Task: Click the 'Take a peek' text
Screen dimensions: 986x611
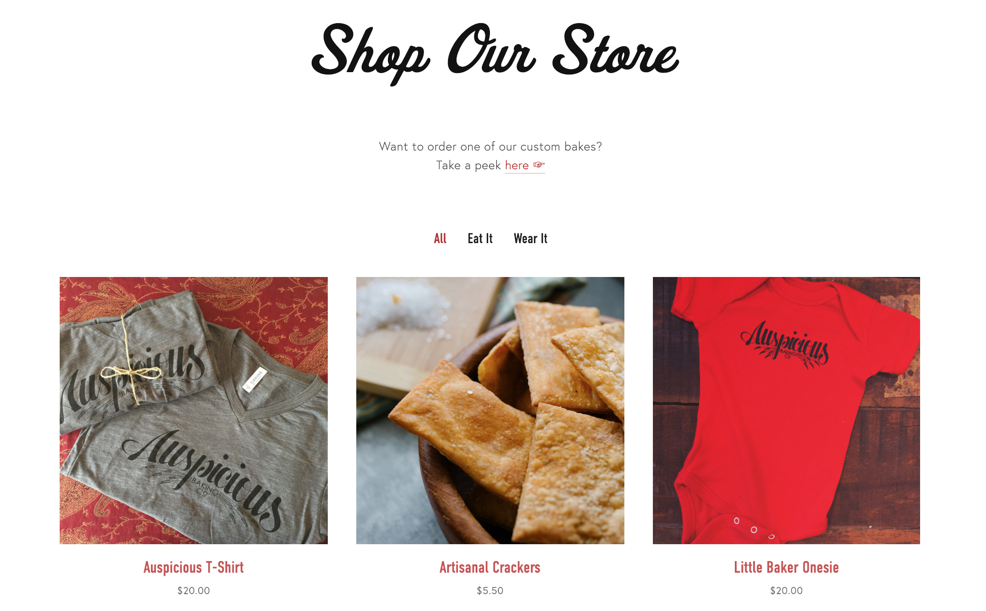Action: tap(469, 165)
